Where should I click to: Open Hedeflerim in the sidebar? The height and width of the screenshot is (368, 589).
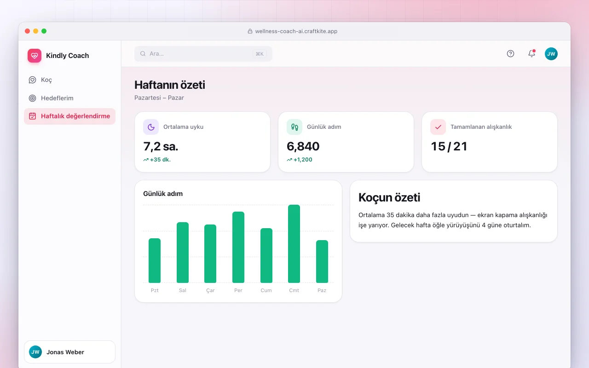[69, 98]
